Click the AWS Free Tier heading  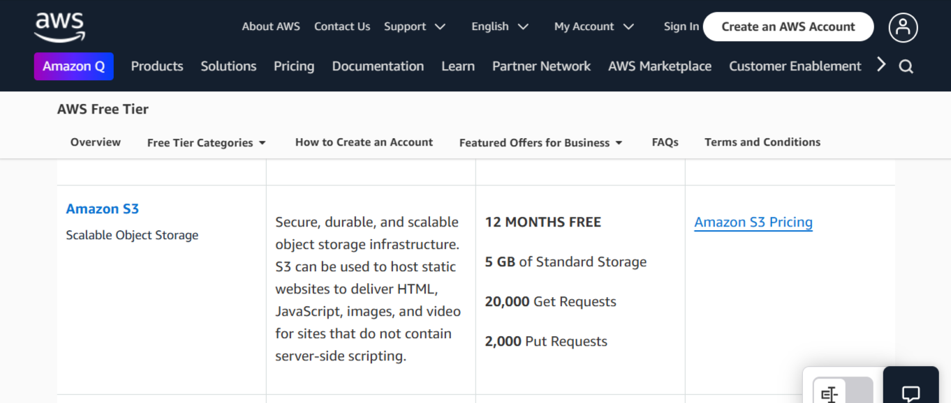(x=103, y=109)
